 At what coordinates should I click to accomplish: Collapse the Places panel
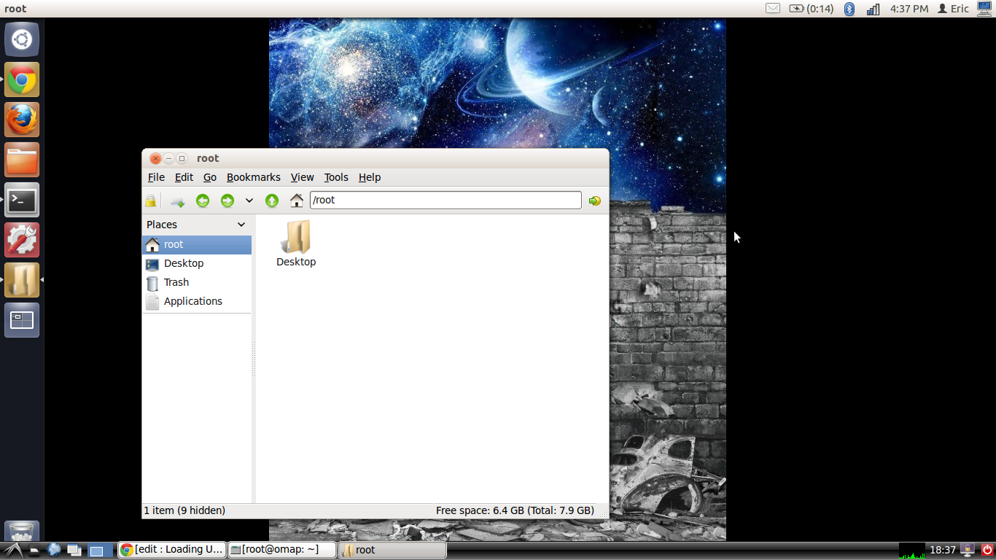243,225
